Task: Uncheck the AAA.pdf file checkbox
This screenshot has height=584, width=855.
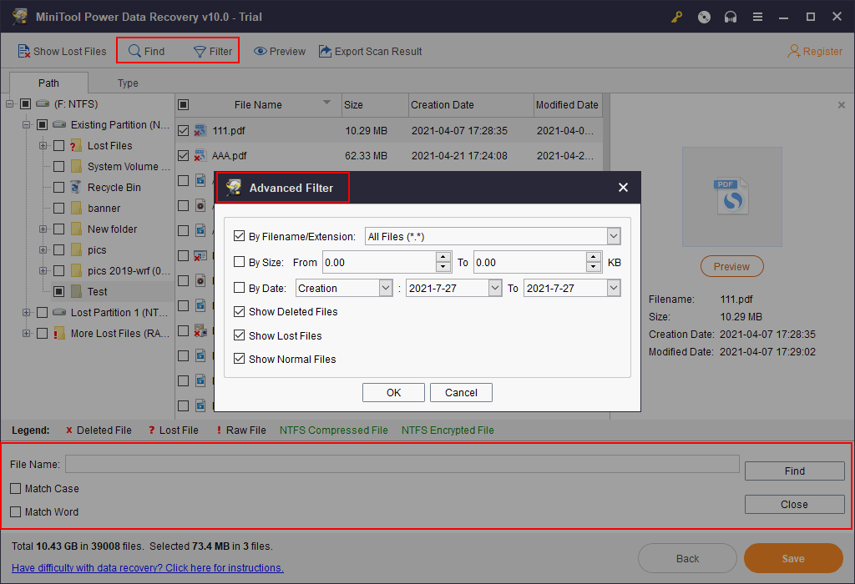Action: point(183,155)
